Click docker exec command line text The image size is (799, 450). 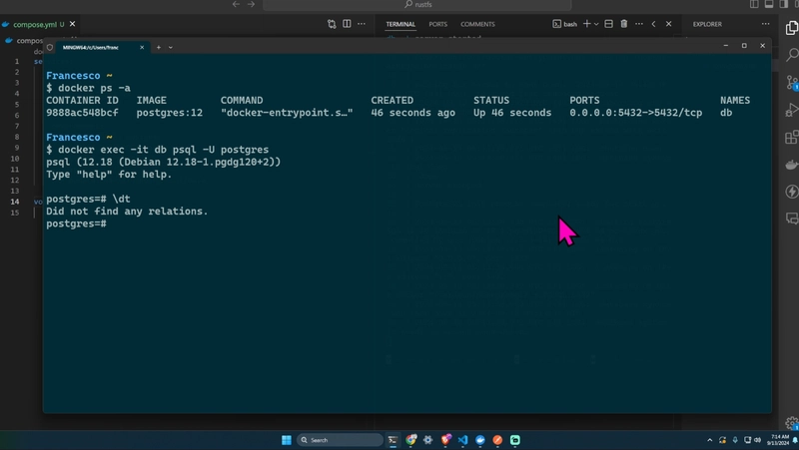coord(163,150)
